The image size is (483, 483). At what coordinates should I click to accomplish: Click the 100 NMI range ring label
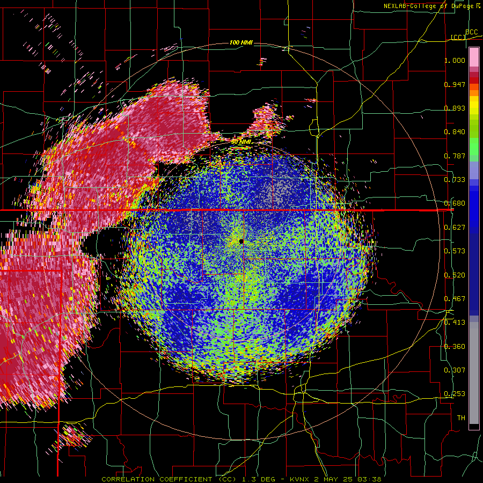(241, 42)
